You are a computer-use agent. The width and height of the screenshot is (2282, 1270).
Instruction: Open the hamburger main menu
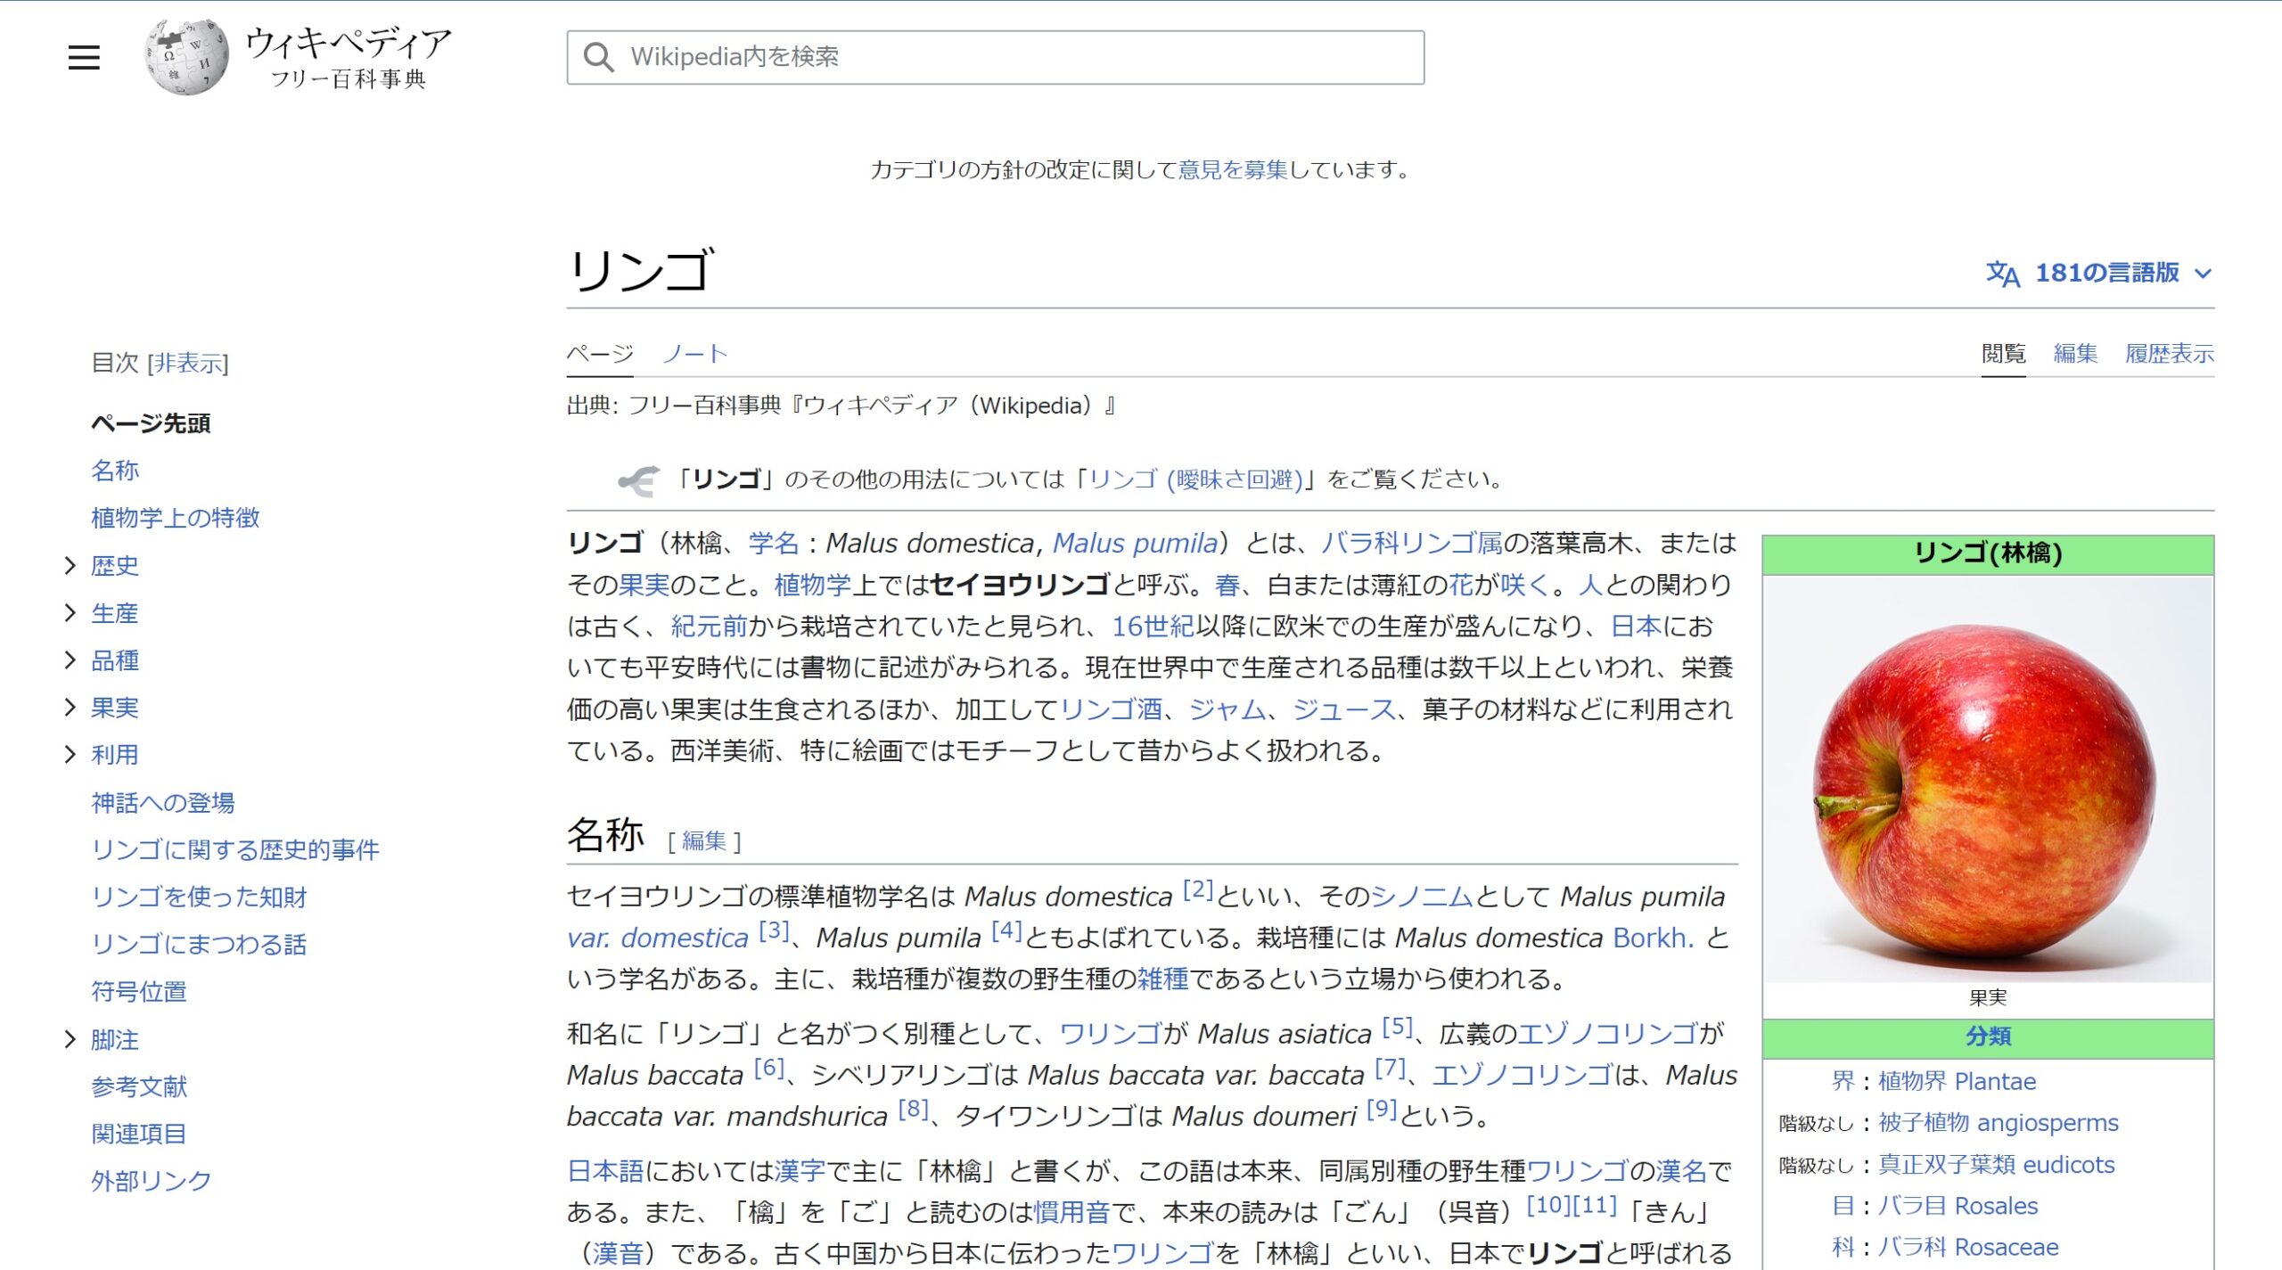[x=84, y=58]
